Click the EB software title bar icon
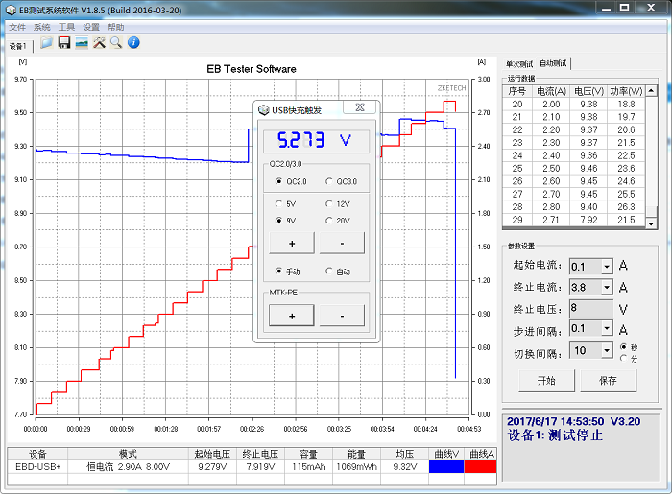This screenshot has height=494, width=672. 11,10
